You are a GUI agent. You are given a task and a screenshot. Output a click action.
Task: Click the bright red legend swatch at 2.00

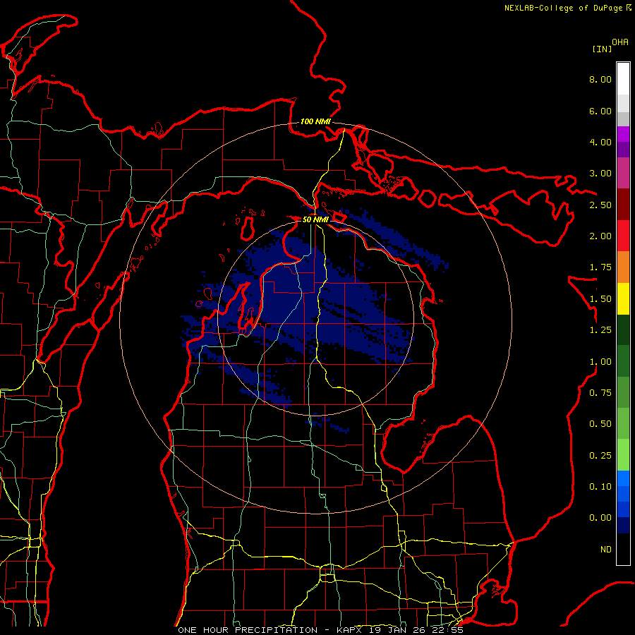(x=623, y=236)
